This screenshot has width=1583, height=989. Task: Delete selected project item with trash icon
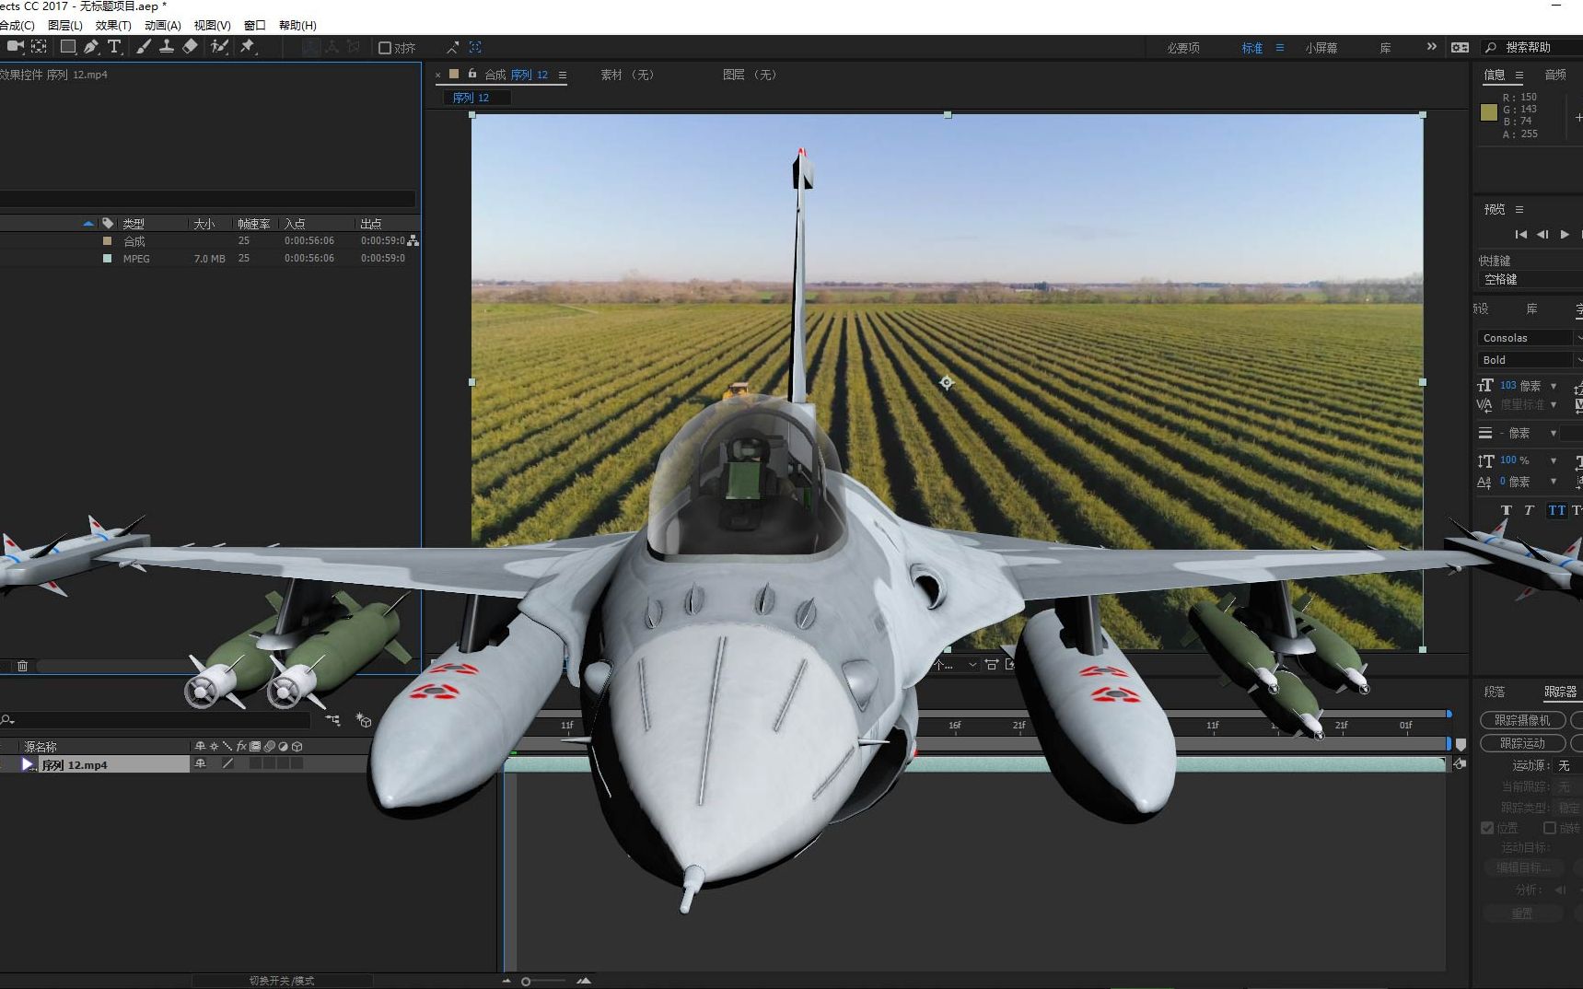23,666
